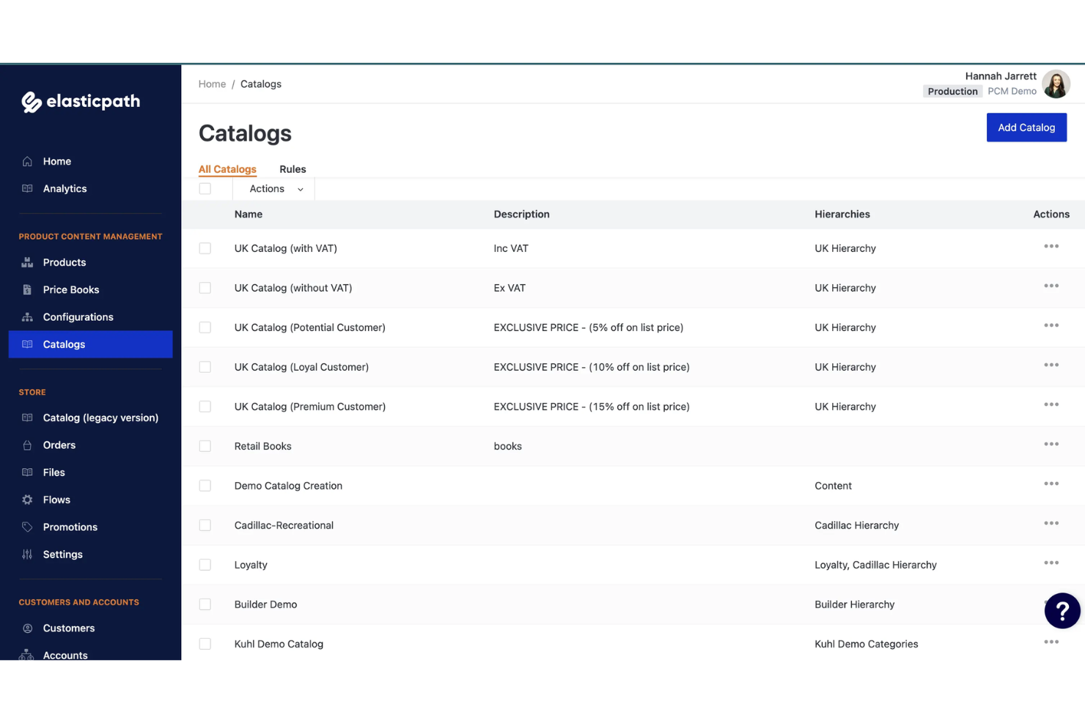The width and height of the screenshot is (1085, 723).
Task: Click the elasticpath logo
Action: pyautogui.click(x=81, y=102)
